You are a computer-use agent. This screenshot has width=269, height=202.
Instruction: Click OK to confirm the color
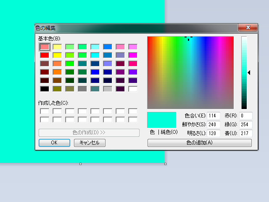tap(54, 143)
